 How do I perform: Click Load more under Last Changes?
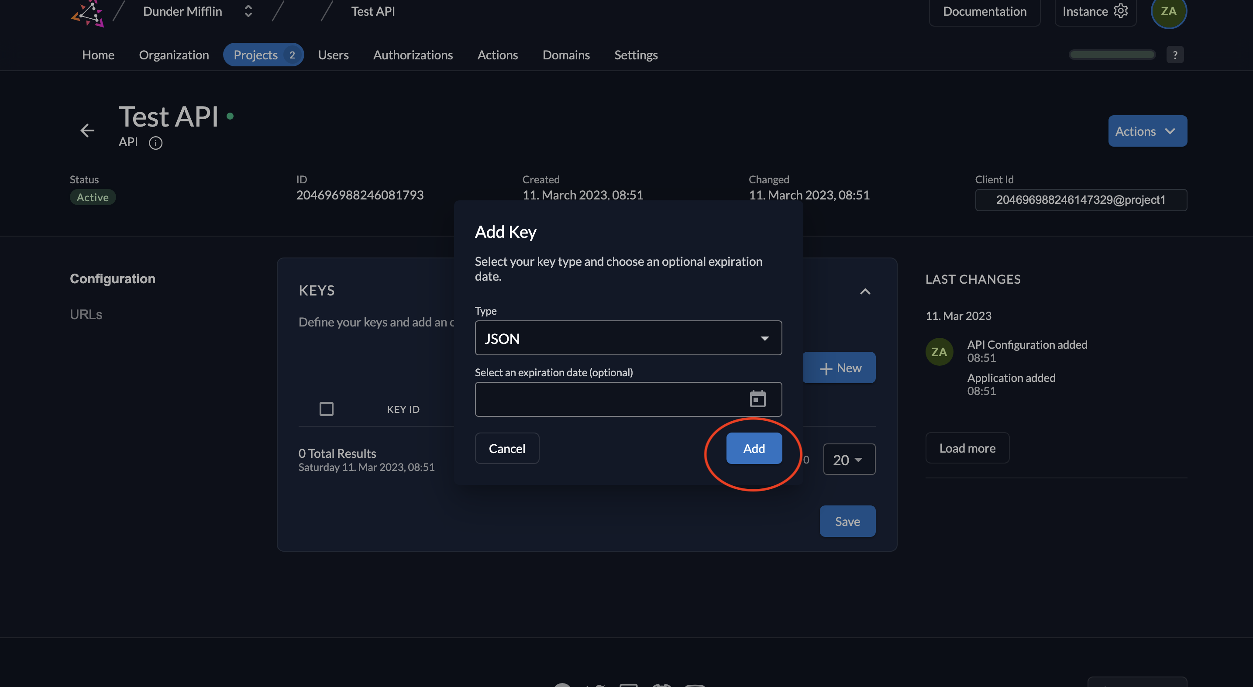point(967,448)
